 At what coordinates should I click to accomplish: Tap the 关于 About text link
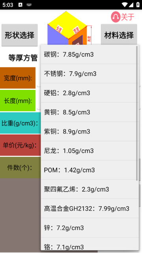[x=127, y=17]
